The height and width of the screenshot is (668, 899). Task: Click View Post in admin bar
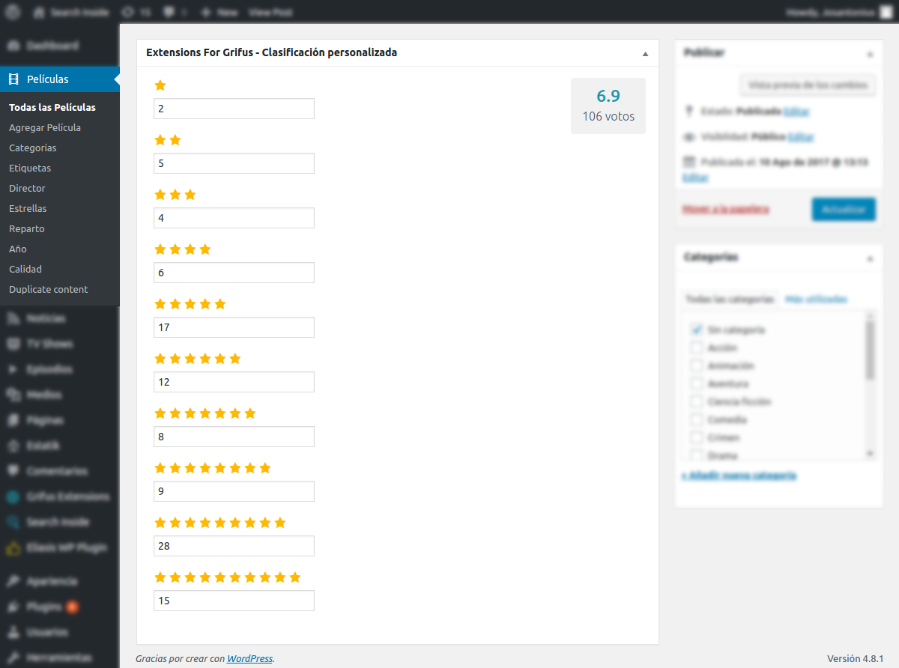(x=270, y=13)
